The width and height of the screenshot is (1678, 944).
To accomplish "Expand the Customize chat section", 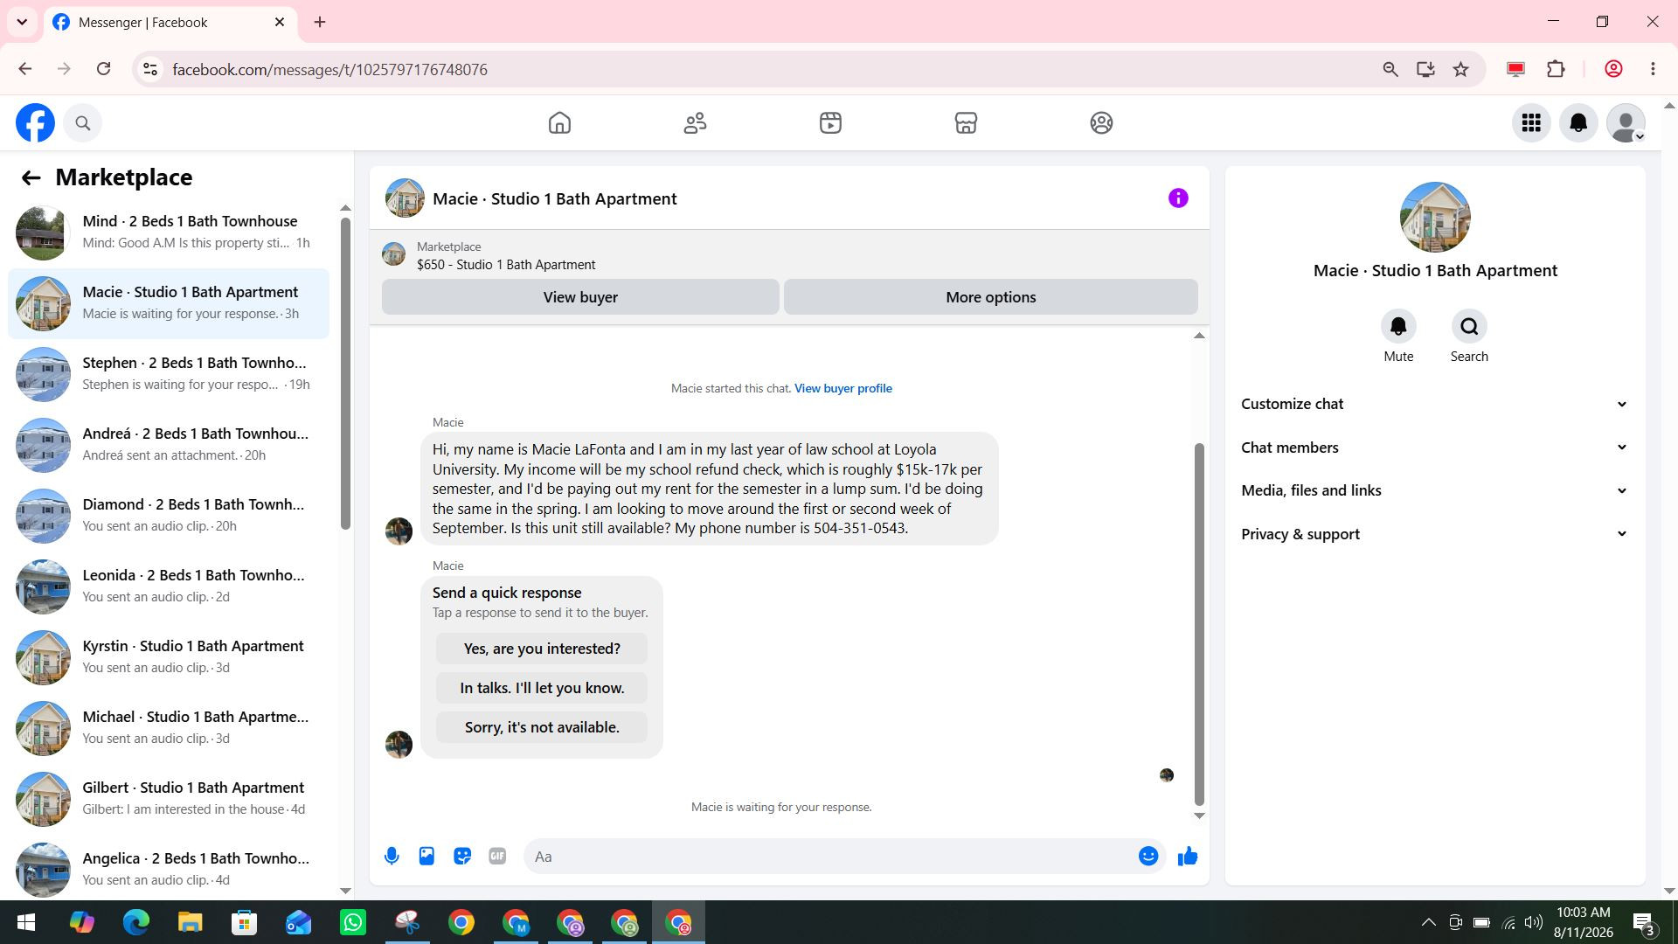I will 1434,404.
